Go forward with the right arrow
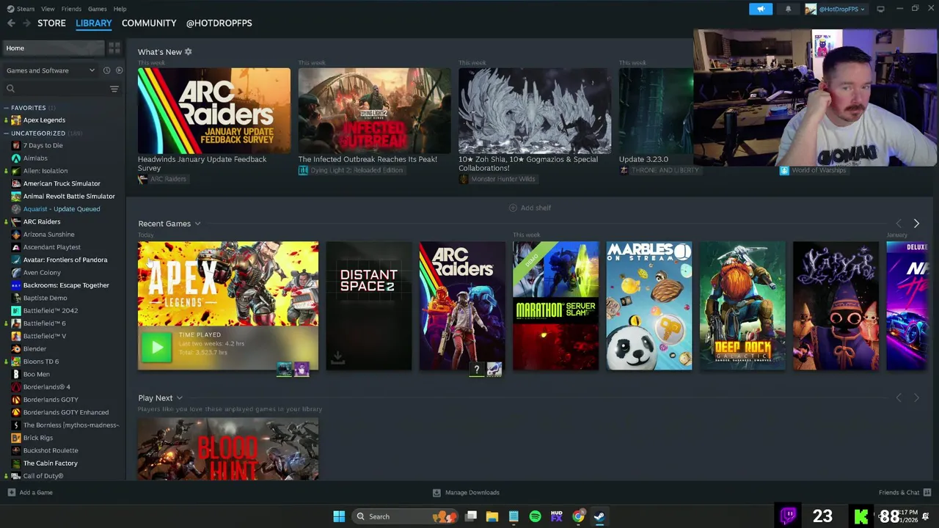Image resolution: width=939 pixels, height=528 pixels. pos(26,23)
